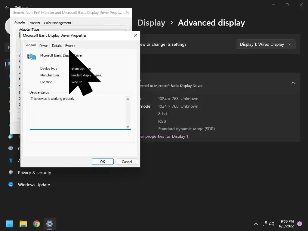Close the Generic Non-PnP Monitor properties window
Image resolution: width=308 pixels, height=231 pixels.
(x=127, y=13)
